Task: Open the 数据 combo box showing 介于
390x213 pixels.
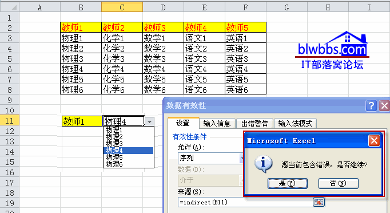Action: (x=210, y=180)
